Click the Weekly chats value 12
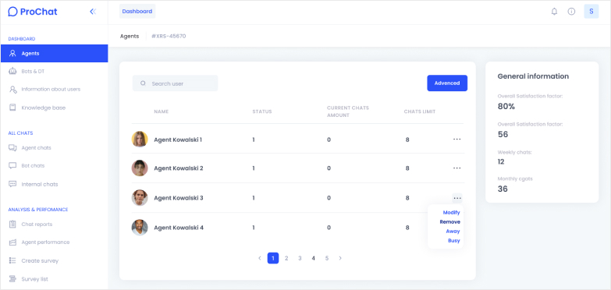Screen dimensions: 611x290 click(501, 161)
